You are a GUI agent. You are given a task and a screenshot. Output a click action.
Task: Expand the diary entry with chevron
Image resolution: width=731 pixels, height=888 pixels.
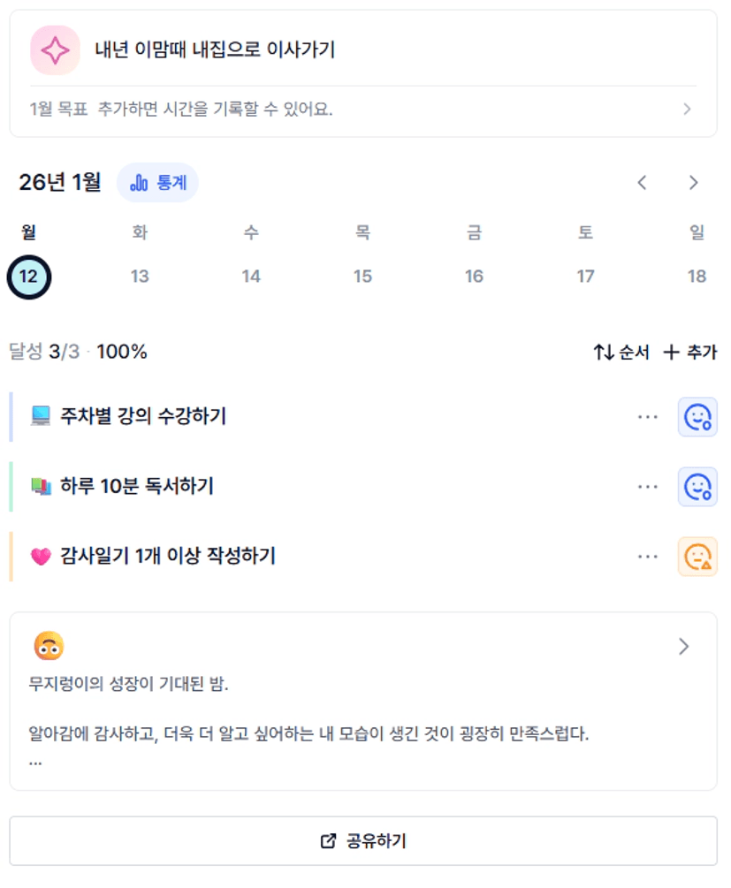683,647
